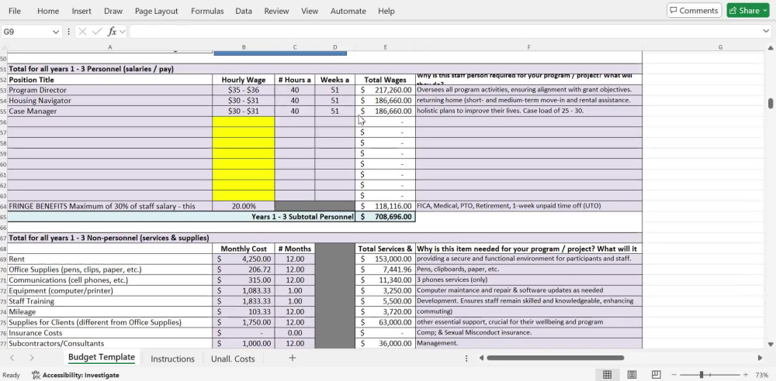
Task: Click the zoom slider handle
Action: 702,375
